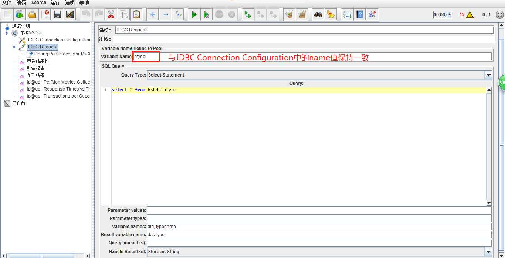Start the test with the green play button
The image size is (505, 258).
click(194, 14)
